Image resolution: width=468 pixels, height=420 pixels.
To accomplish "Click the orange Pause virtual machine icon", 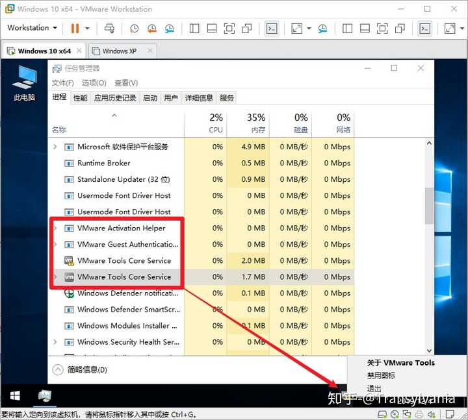I will 75,29.
